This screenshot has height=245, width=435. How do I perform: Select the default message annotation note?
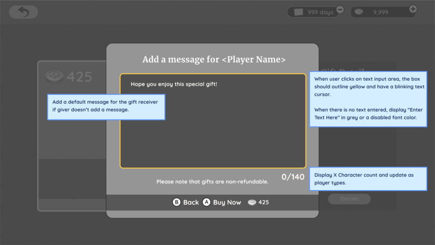click(x=106, y=106)
